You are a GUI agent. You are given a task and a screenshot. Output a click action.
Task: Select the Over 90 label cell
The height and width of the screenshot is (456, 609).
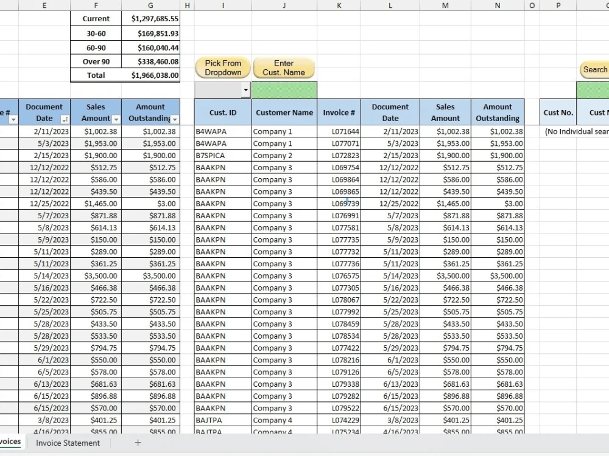pos(96,61)
